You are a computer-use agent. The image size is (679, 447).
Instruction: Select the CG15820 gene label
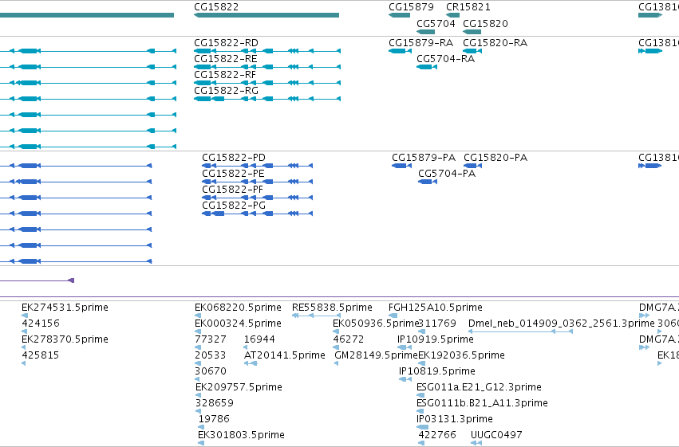point(485,23)
